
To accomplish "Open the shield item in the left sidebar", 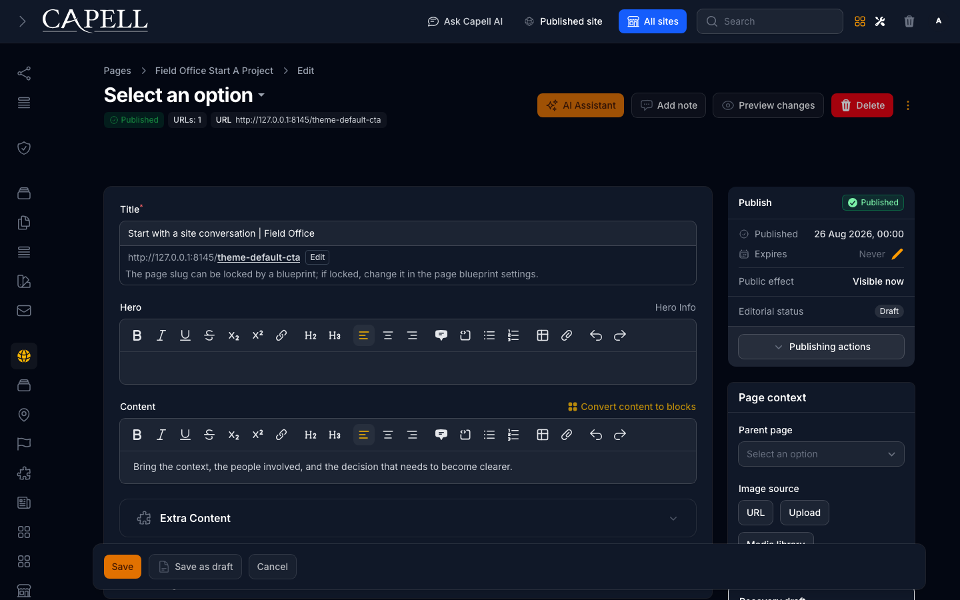I will (24, 148).
